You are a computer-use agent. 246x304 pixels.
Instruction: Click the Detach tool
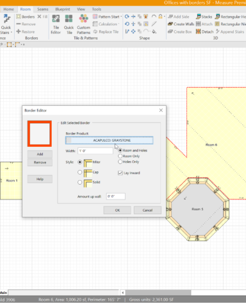coord(204,31)
